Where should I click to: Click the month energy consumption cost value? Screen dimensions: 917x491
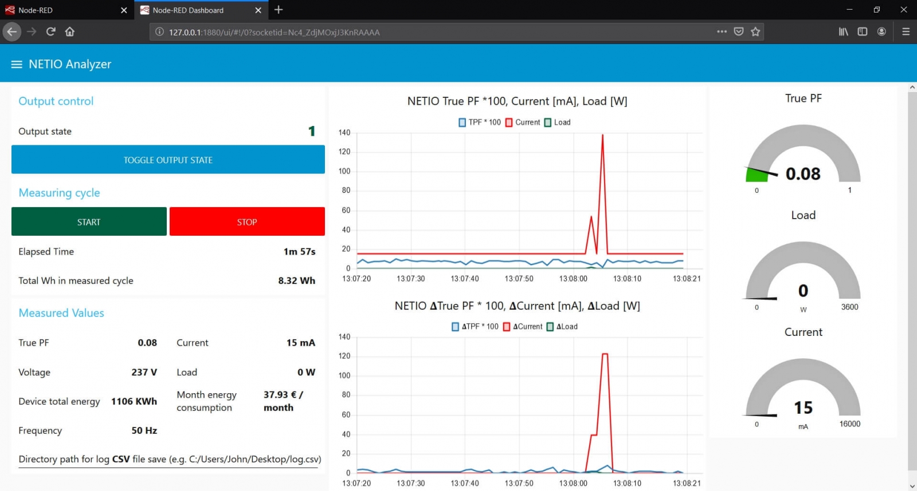(283, 401)
